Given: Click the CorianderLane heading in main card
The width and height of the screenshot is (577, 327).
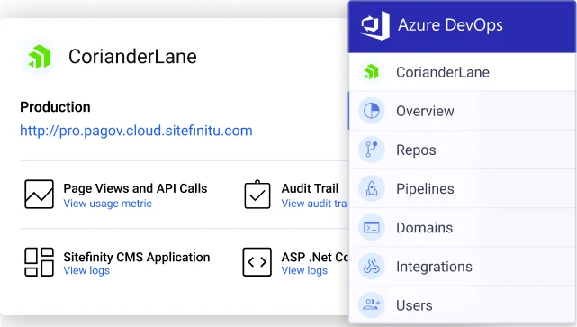Looking at the screenshot, I should pyautogui.click(x=132, y=57).
